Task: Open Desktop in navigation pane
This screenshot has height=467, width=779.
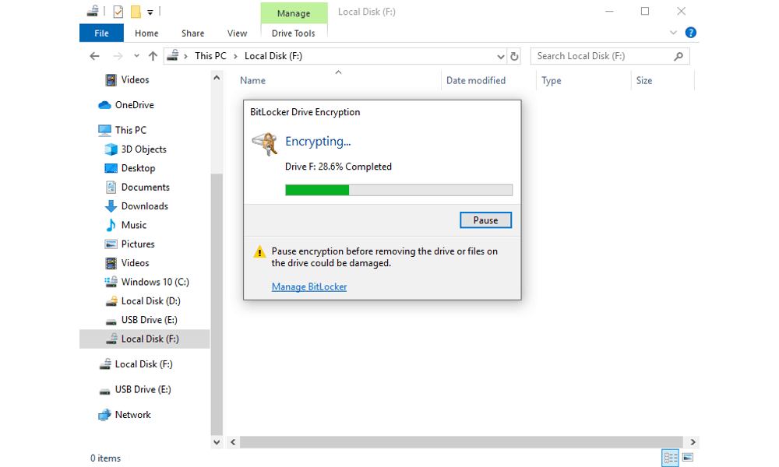Action: [138, 168]
